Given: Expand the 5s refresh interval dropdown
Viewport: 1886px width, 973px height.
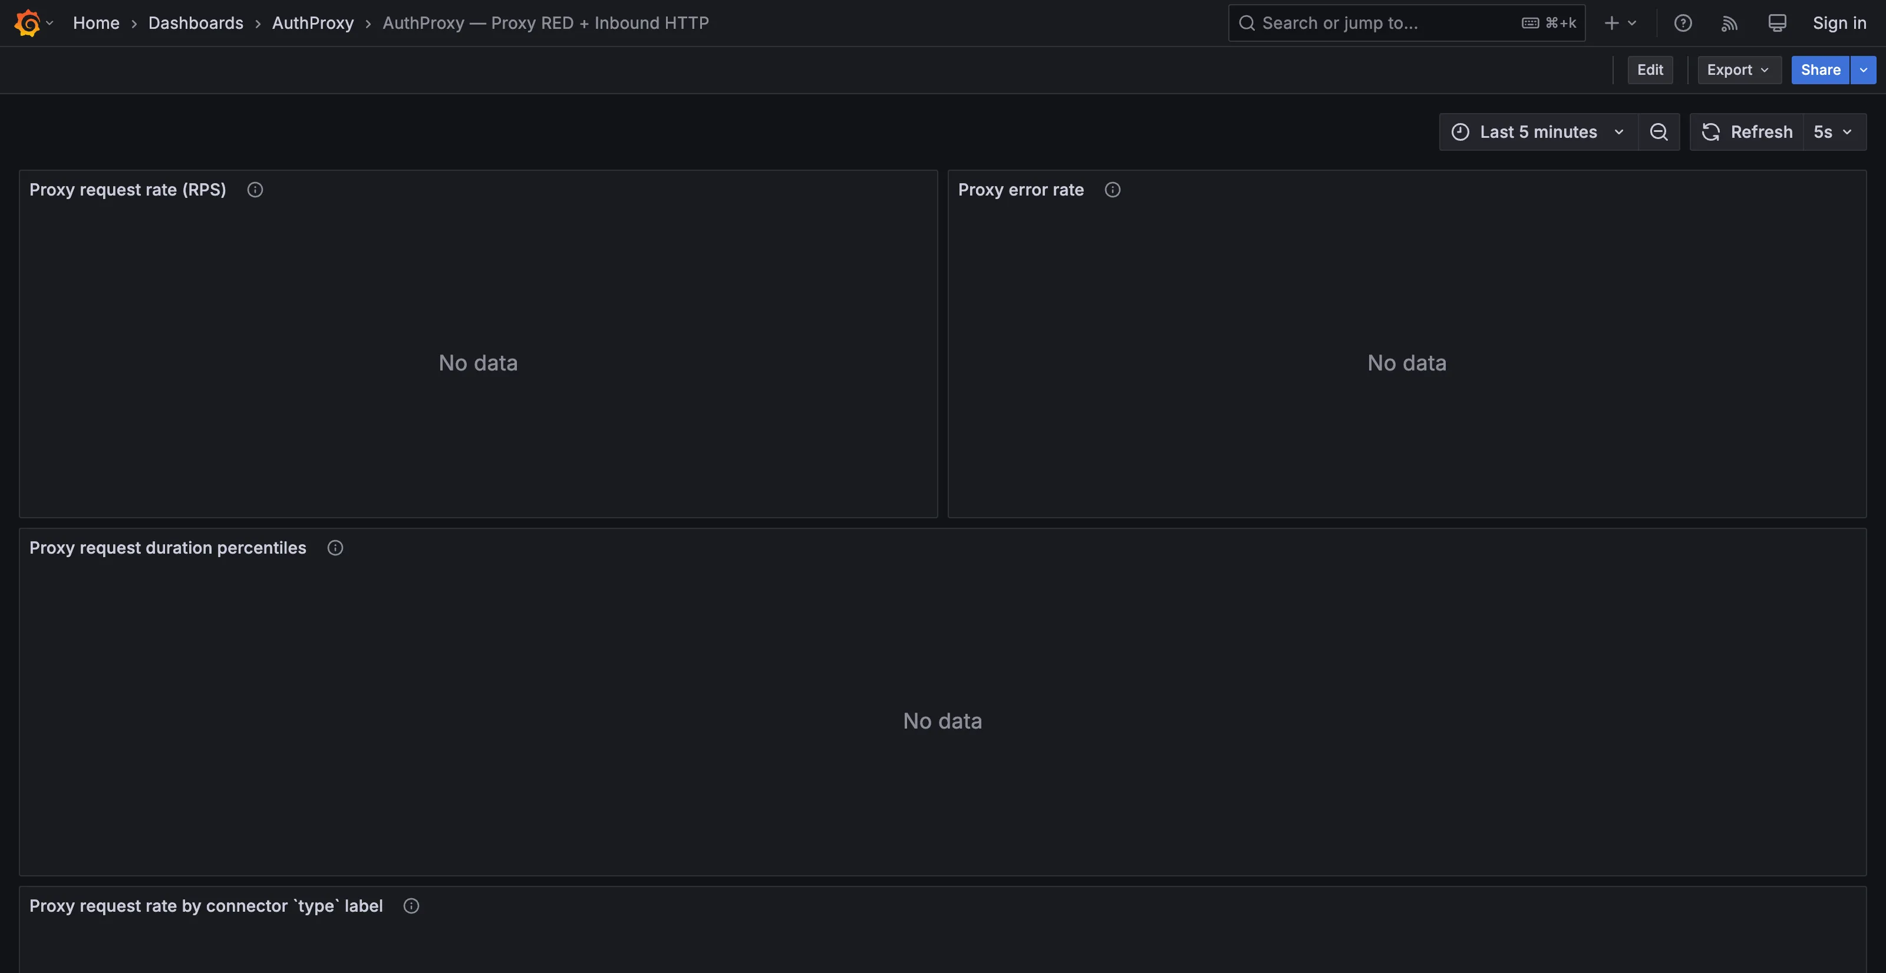Looking at the screenshot, I should [1834, 132].
